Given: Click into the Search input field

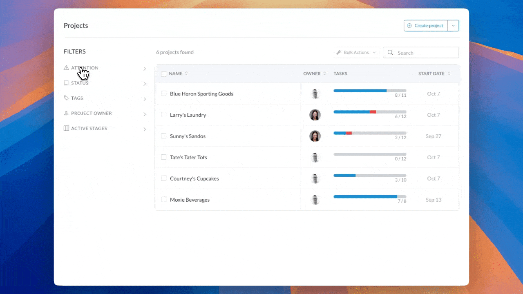Looking at the screenshot, I should [421, 53].
